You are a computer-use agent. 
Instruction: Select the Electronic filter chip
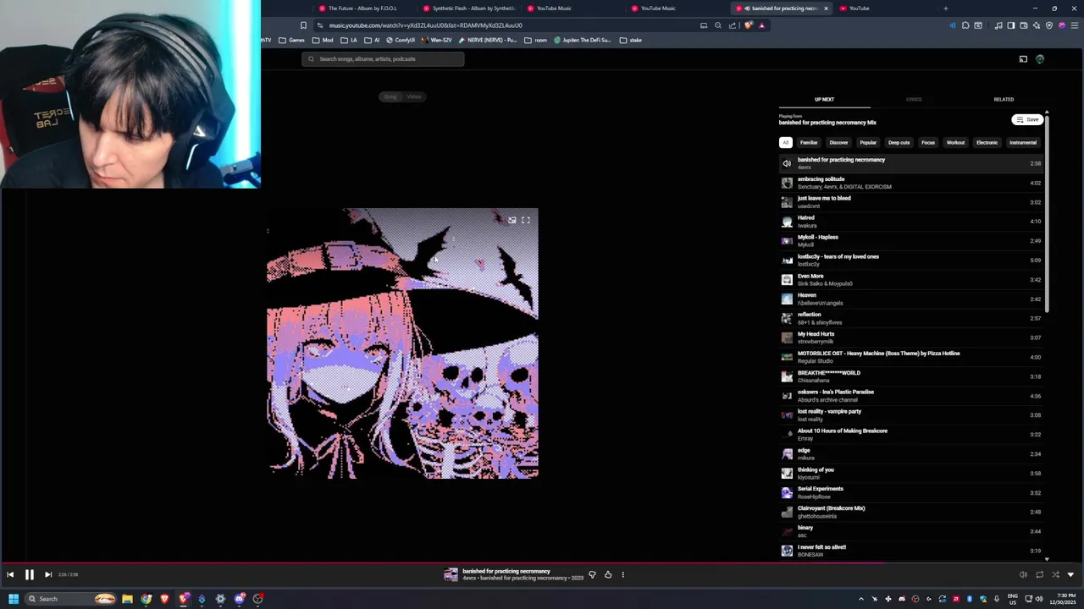[x=987, y=142]
